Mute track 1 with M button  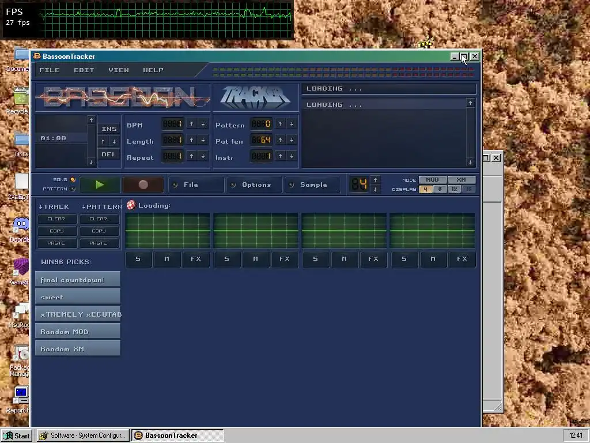[x=167, y=259]
